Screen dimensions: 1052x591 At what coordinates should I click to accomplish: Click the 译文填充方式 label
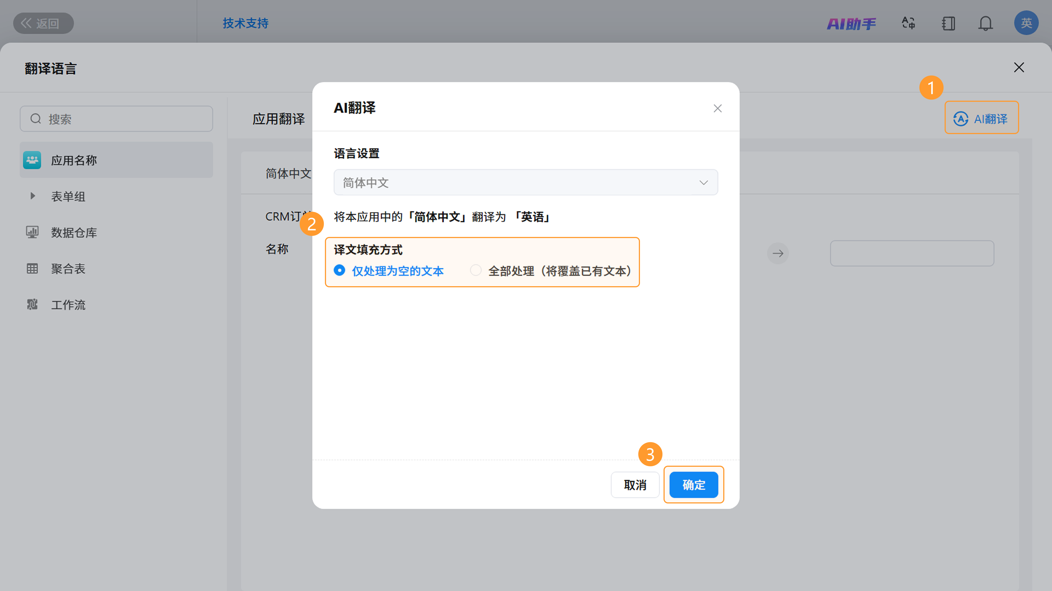[x=368, y=249]
